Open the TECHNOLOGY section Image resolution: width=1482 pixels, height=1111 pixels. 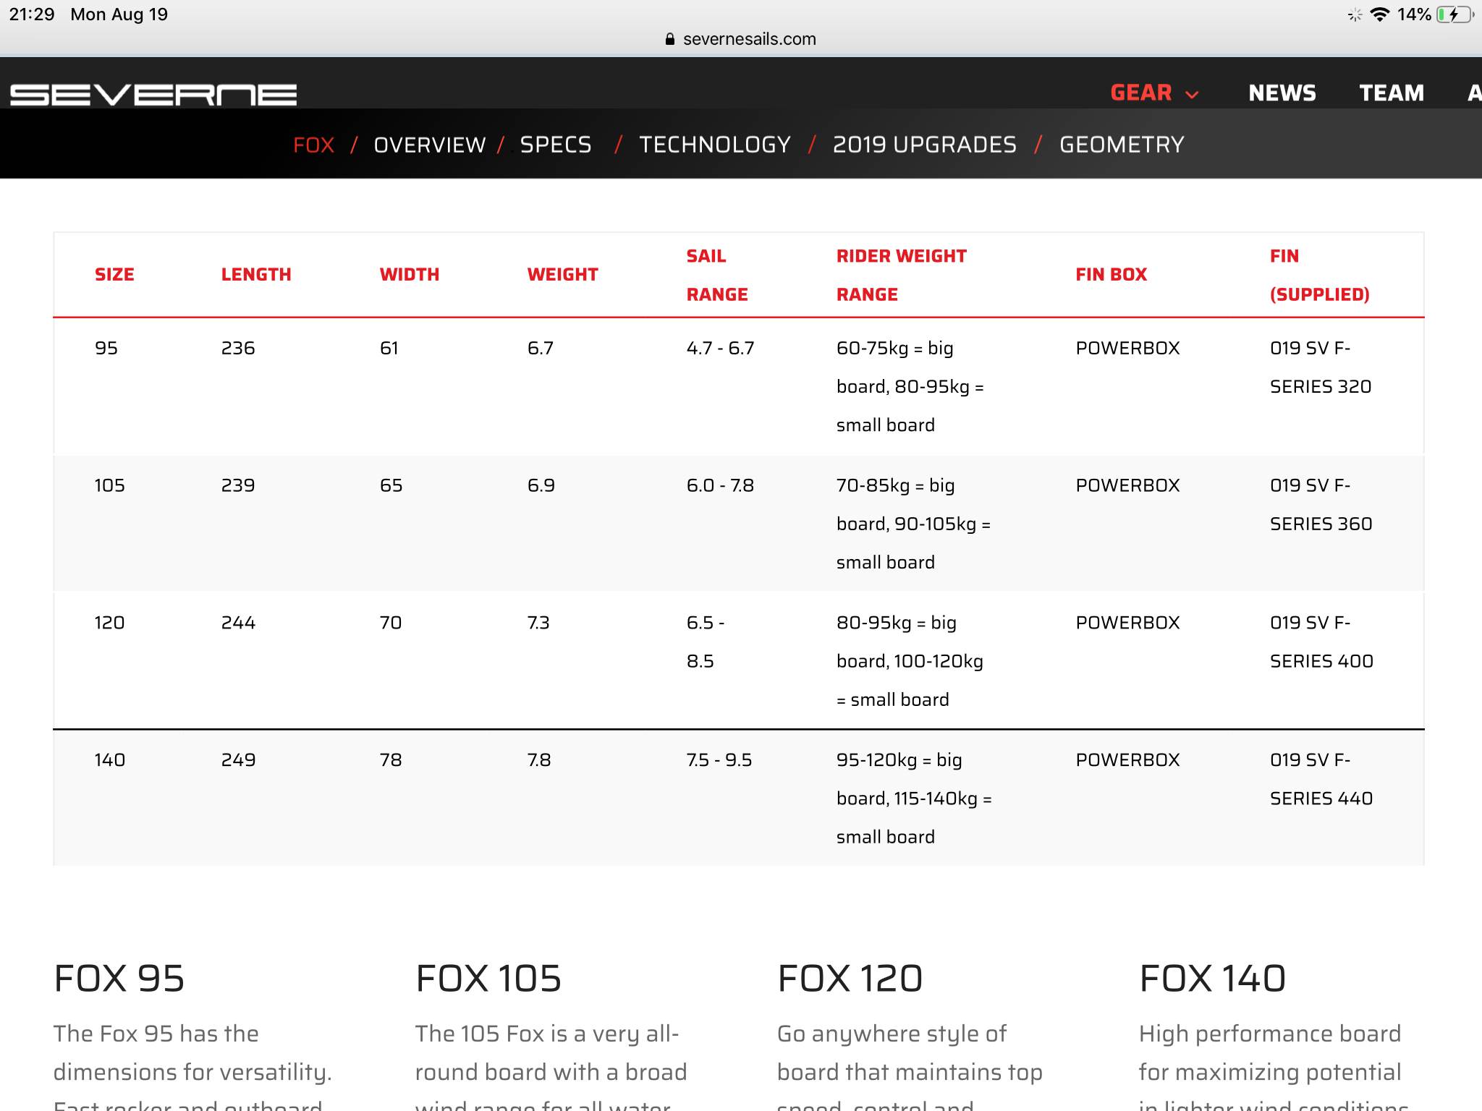click(714, 145)
